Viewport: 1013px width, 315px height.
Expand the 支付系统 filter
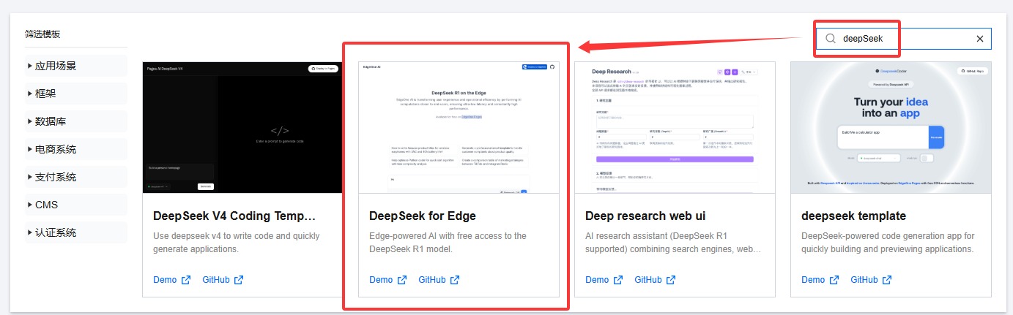pos(76,177)
